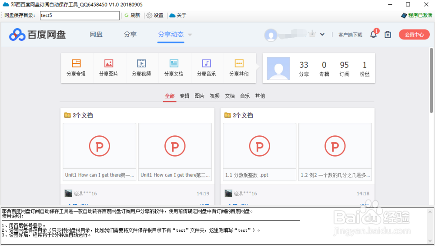Switch to the 网盘 tab

pyautogui.click(x=96, y=34)
